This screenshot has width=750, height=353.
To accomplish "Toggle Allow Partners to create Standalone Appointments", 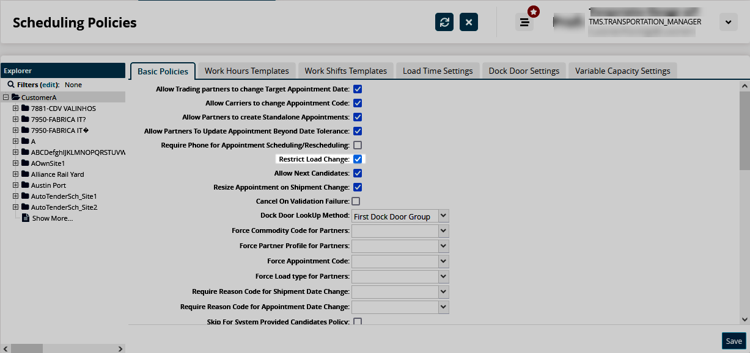I will 358,117.
